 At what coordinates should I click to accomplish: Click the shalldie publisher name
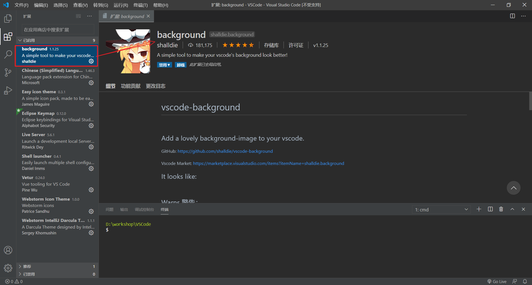(x=167, y=45)
